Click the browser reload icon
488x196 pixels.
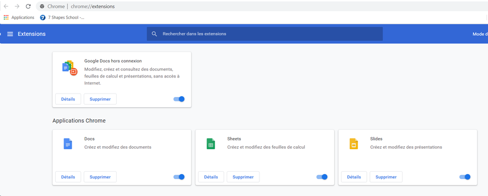coord(28,6)
